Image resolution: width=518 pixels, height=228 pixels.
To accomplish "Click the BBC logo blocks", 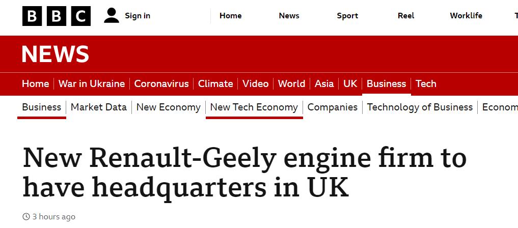I will point(56,16).
